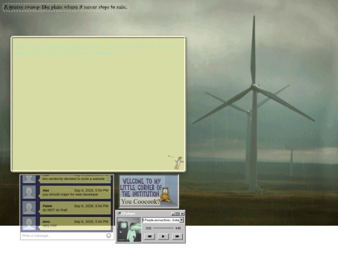Click Hax's avatar in the chat
The image size is (338, 254).
coord(29,193)
